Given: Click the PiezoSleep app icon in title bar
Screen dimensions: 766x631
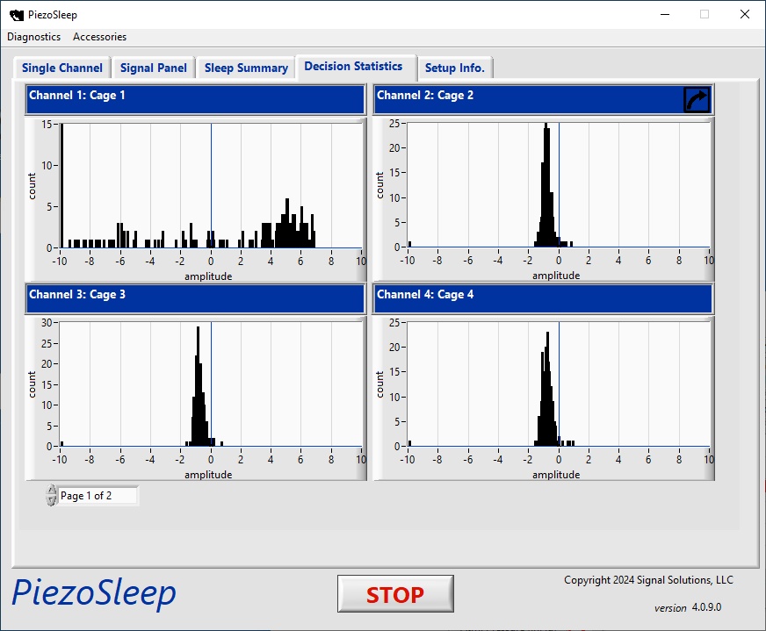Looking at the screenshot, I should point(15,15).
